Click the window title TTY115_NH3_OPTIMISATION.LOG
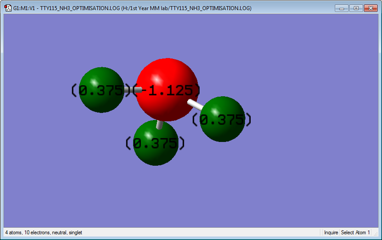Screen dimensions: 382x240 [x=132, y=8]
